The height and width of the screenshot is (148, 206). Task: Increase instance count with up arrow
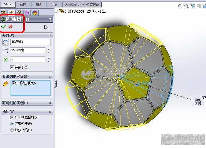[x=49, y=58]
